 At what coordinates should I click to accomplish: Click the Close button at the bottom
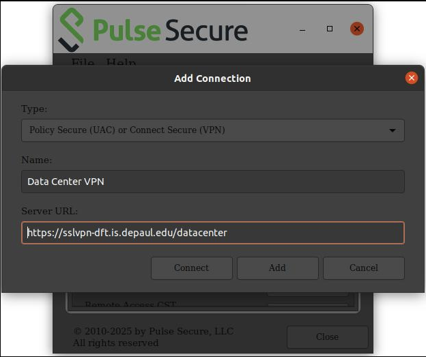click(327, 337)
